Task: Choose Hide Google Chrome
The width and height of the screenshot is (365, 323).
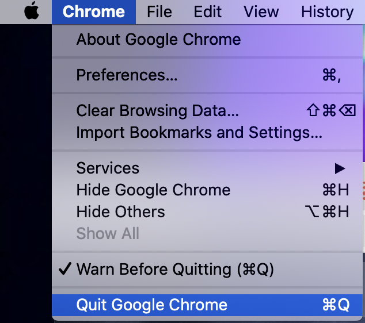Action: (x=207, y=190)
